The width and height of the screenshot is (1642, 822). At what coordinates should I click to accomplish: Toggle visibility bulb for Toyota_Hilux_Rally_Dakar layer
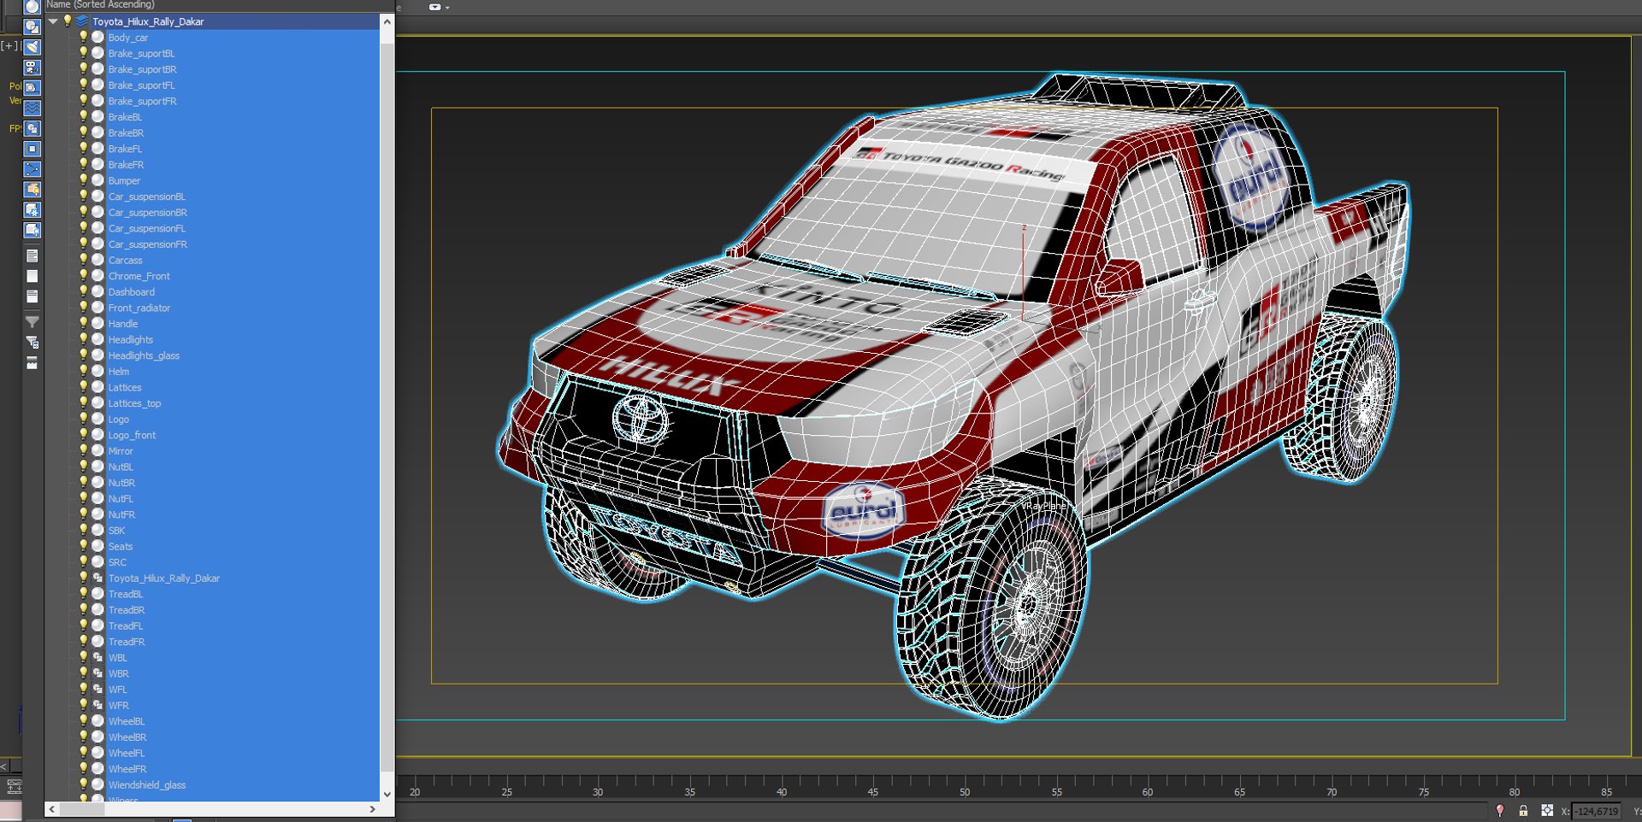point(68,21)
